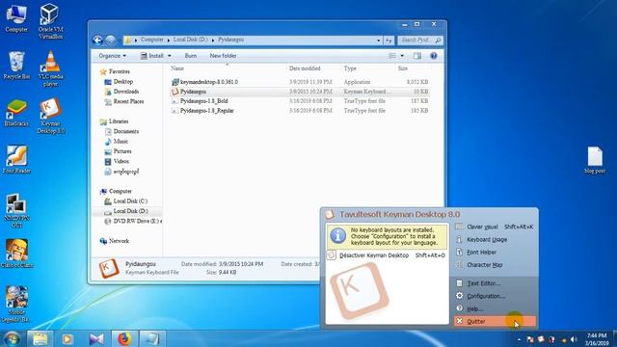Screen dimensions: 617x347
Task: Launch Clash of Clans desktop shortcut
Action: pyautogui.click(x=16, y=254)
